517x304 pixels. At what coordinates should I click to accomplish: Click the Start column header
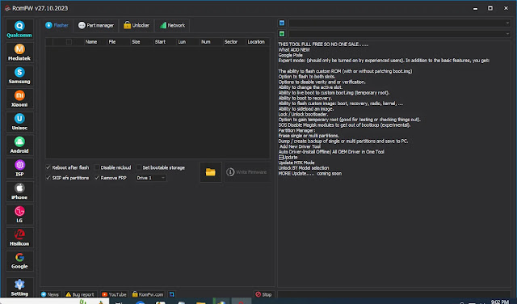click(x=160, y=41)
